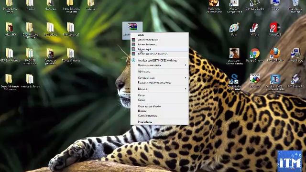Open the computer network icon beside Firefox

pos(295,53)
